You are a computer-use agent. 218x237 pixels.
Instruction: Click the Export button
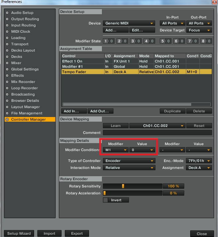pos(77,233)
